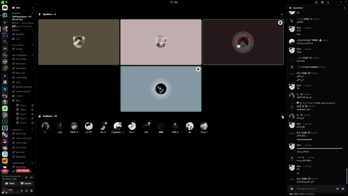Screen dimensions: 348x196
Task: Select the black W server icon
Action: point(5,167)
